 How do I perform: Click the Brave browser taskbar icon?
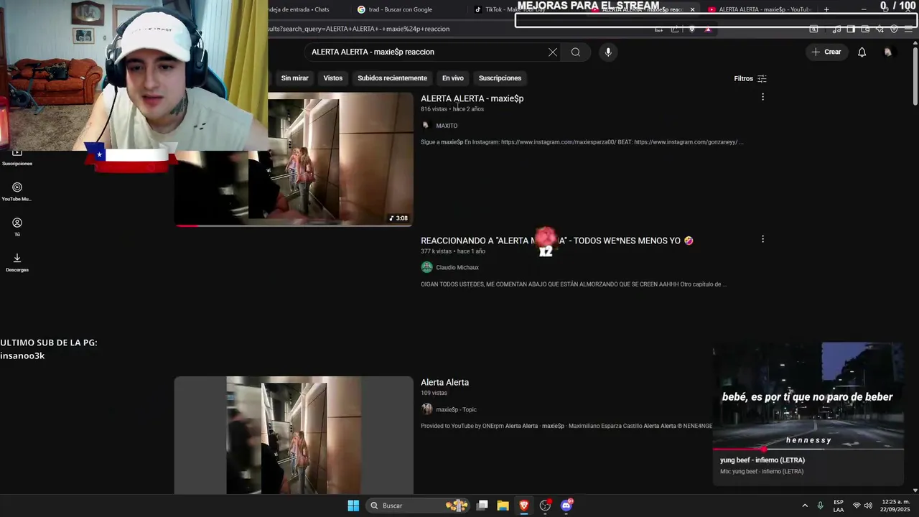(524, 506)
